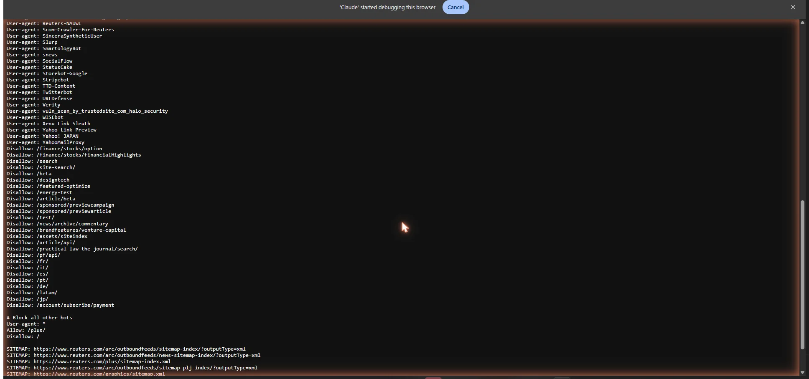Click the 'vuln_scan_by_trustedsite_com_halo_security' line
Screen dimensions: 809x379
(87, 111)
